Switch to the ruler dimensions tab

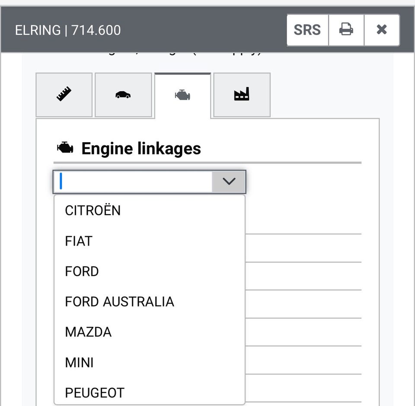64,95
